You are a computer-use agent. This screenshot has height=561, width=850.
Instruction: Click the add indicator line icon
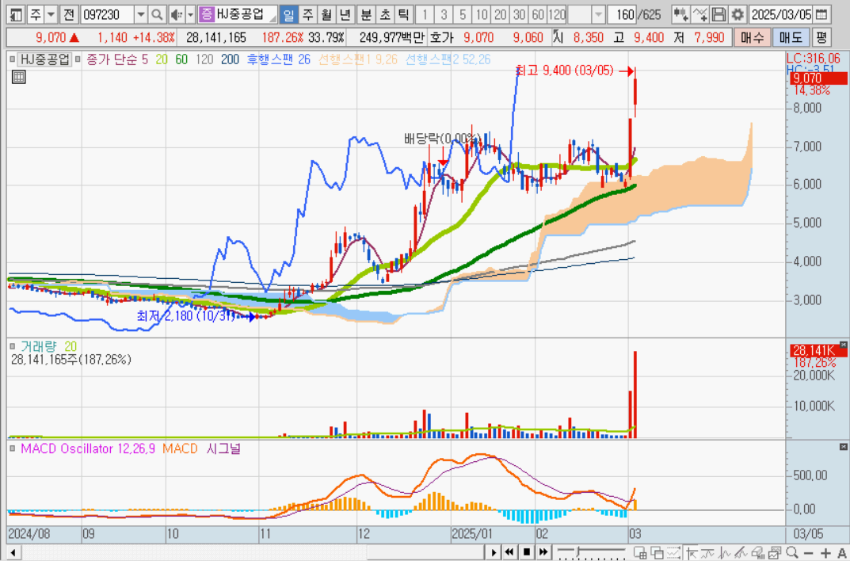pyautogui.click(x=699, y=14)
